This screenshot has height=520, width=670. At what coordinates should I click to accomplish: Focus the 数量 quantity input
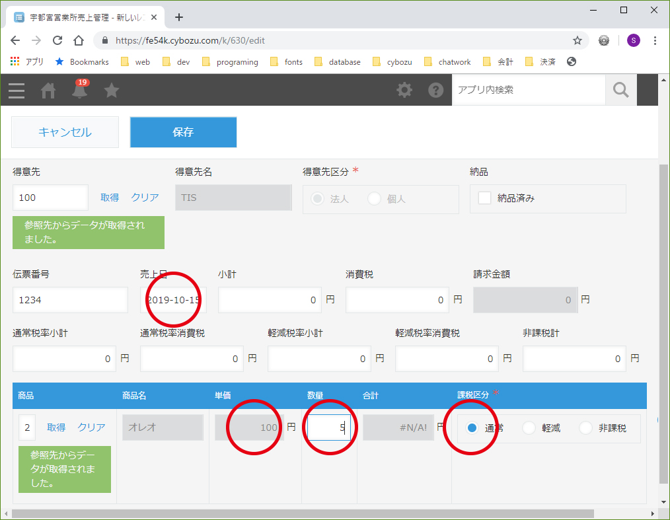[328, 427]
